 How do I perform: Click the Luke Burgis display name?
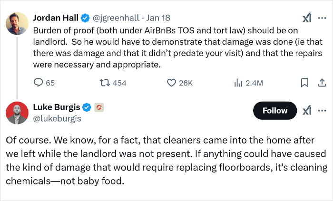pos(57,107)
